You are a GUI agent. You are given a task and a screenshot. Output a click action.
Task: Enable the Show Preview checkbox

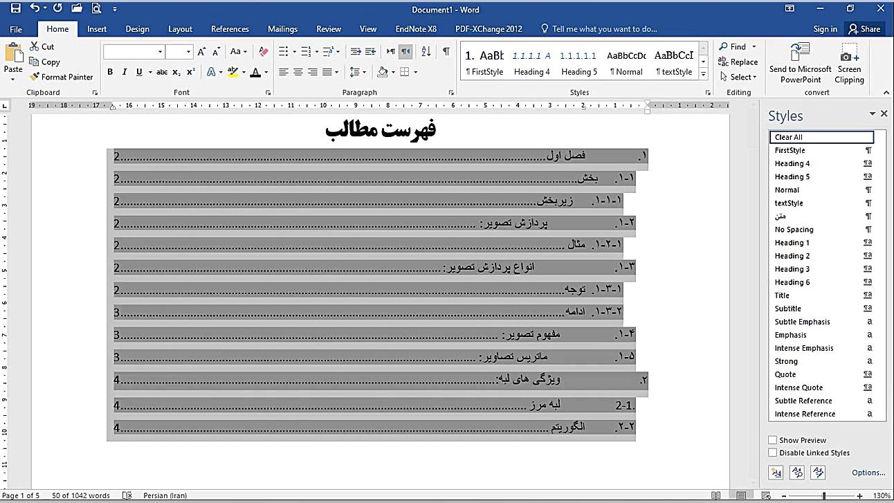pyautogui.click(x=772, y=440)
